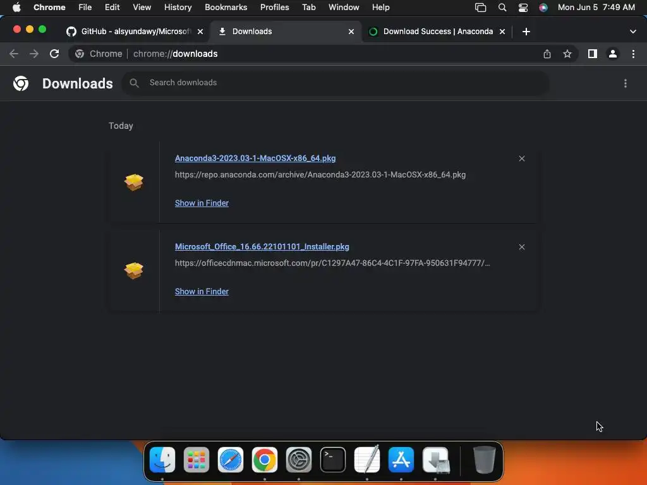
Task: Open the Profiles menu
Action: point(274,7)
